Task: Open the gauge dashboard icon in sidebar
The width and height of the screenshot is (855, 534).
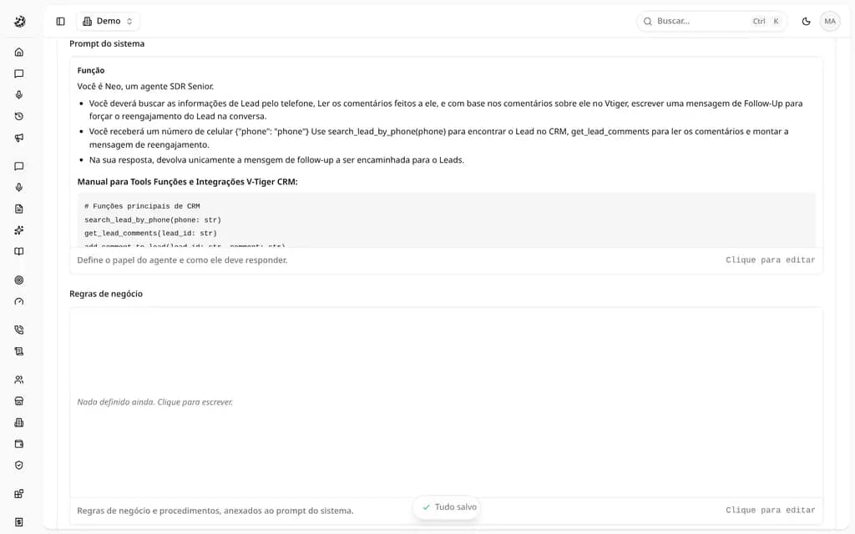Action: pyautogui.click(x=19, y=301)
